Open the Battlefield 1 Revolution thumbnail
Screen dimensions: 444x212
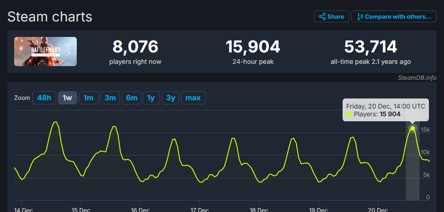45,52
